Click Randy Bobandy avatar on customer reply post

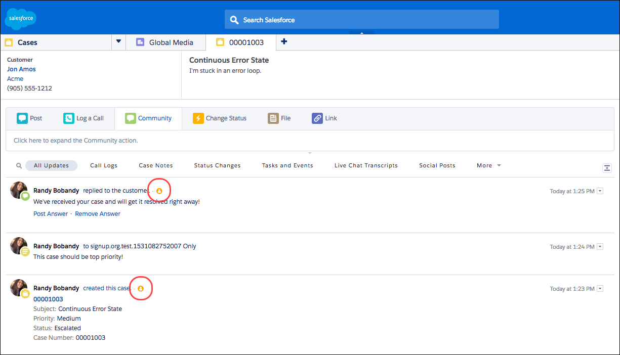(x=19, y=190)
